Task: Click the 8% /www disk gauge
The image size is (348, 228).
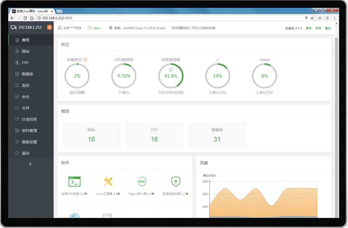Action: [265, 76]
